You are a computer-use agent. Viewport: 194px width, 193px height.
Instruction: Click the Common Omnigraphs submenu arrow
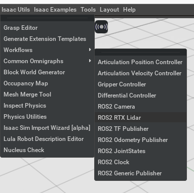point(90,61)
